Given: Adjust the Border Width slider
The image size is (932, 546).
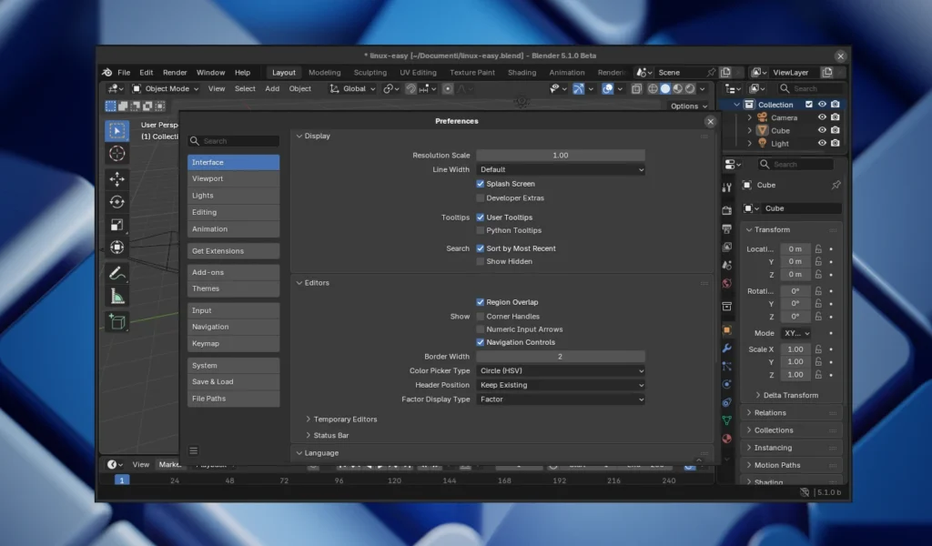Looking at the screenshot, I should point(560,356).
